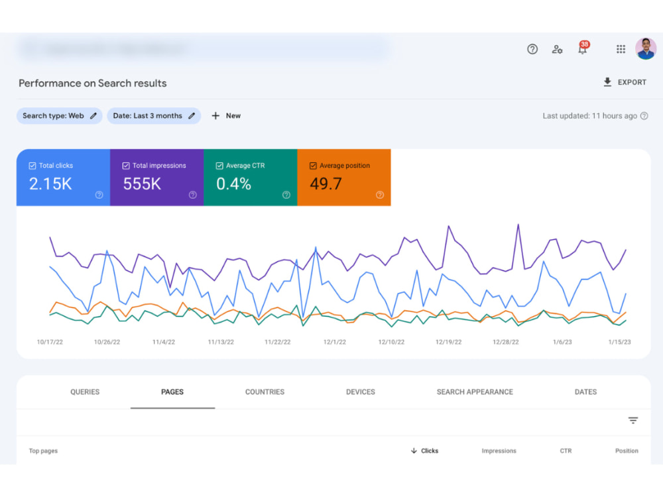Switch to the DEVICES tab
The width and height of the screenshot is (663, 497).
[x=361, y=392]
